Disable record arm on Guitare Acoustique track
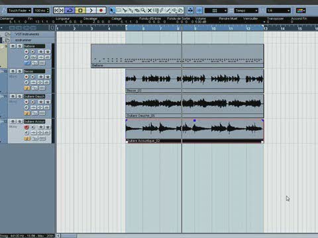 26,127
